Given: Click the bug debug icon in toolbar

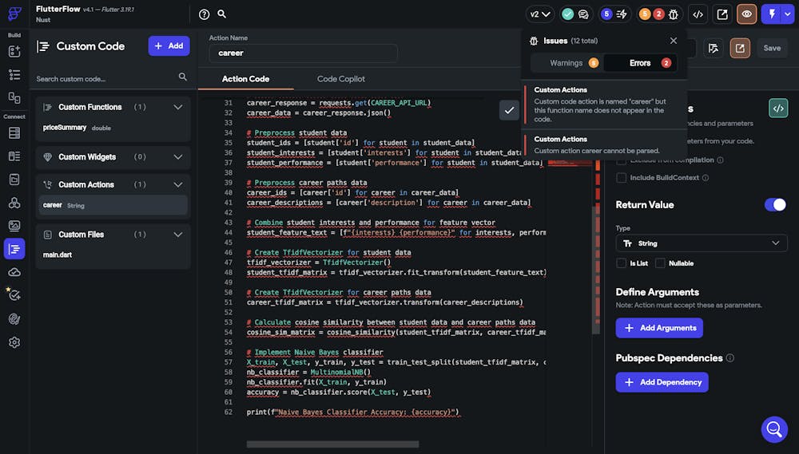Looking at the screenshot, I should [673, 14].
